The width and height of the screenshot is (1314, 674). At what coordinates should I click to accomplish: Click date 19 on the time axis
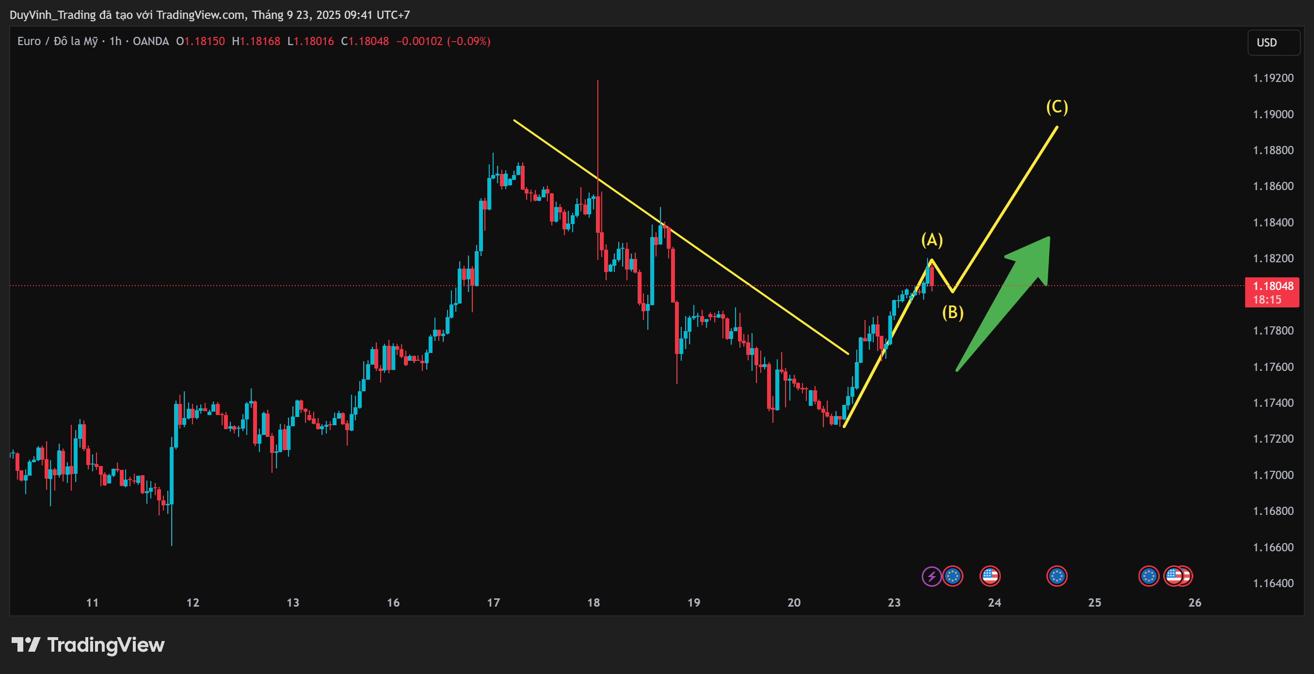[694, 603]
